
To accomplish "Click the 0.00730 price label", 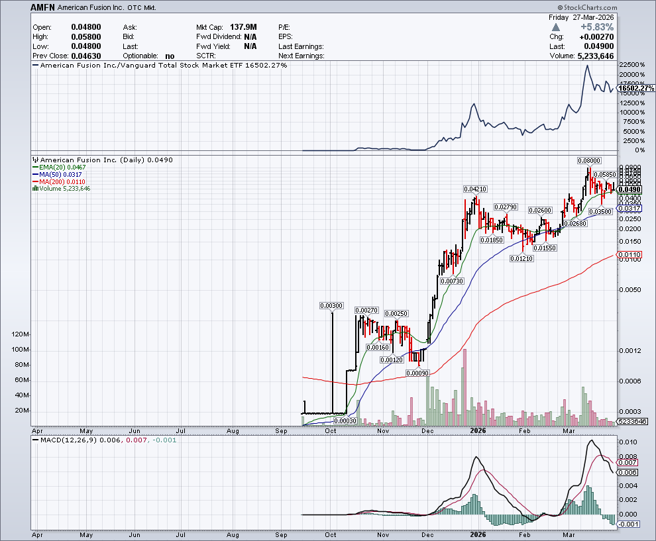I will pos(453,281).
